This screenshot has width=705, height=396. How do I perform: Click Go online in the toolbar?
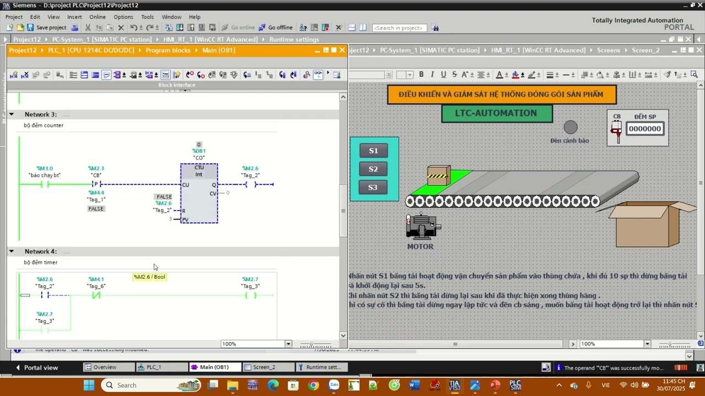coord(238,28)
